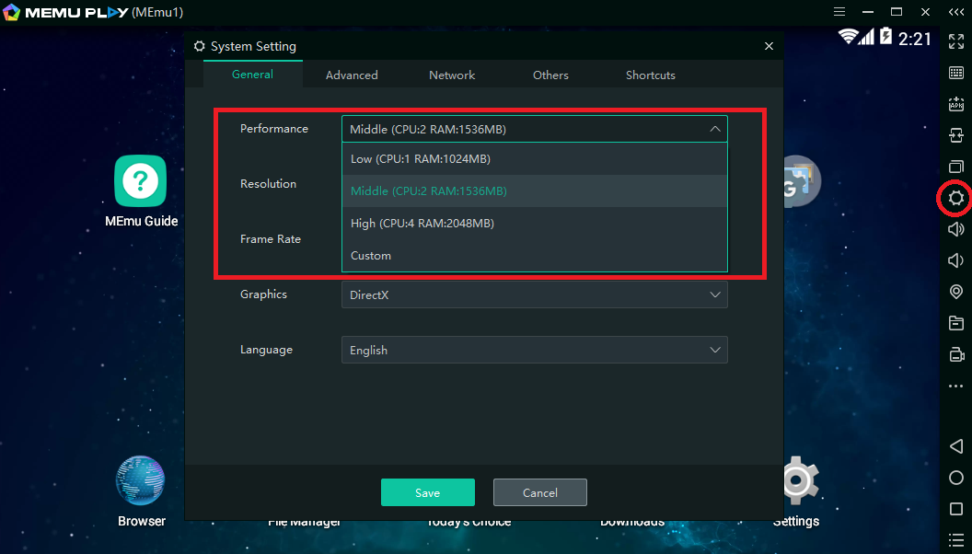
Task: Switch to the Network tab
Action: (x=452, y=75)
